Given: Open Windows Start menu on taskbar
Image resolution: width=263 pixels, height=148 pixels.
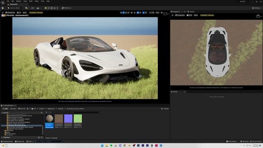Looking at the screenshot, I should click(x=102, y=146).
